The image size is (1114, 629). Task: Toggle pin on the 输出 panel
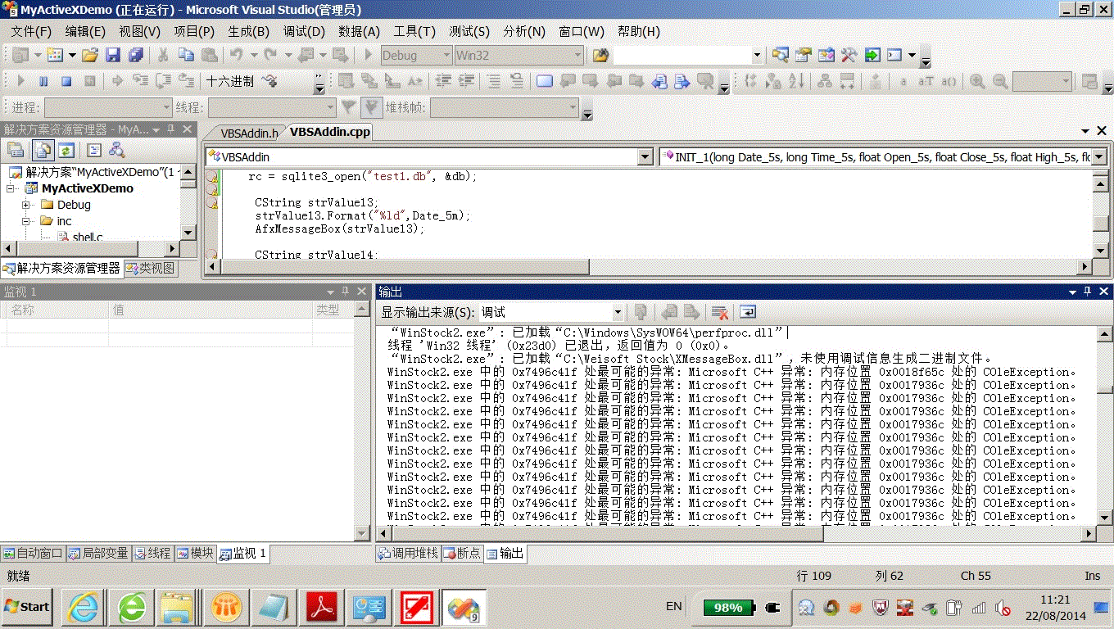click(1088, 292)
